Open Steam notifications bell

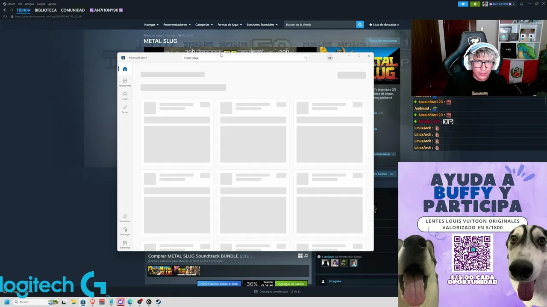[x=475, y=4]
